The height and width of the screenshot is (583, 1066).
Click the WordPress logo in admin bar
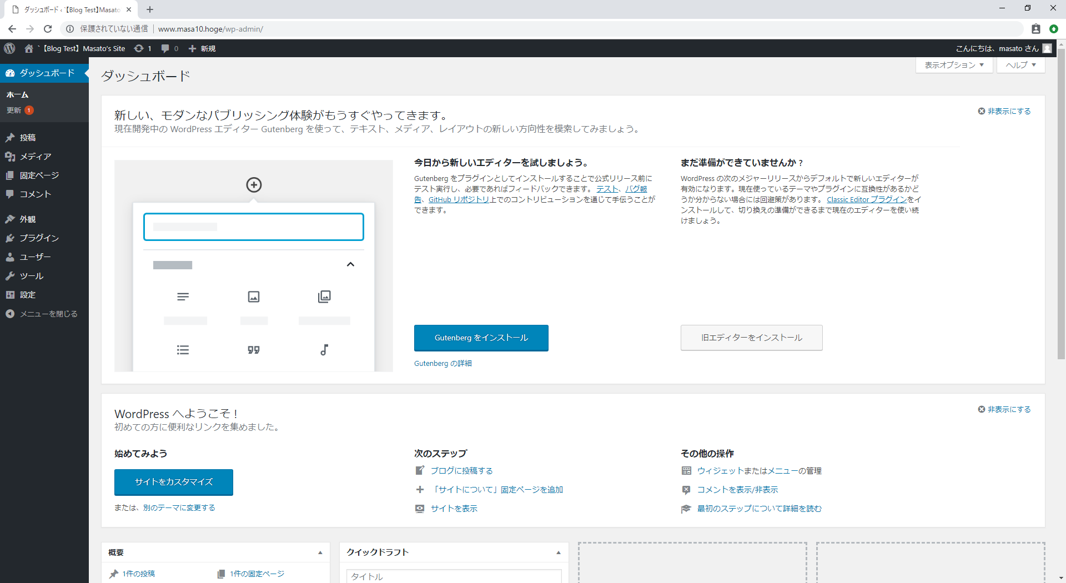(x=9, y=48)
